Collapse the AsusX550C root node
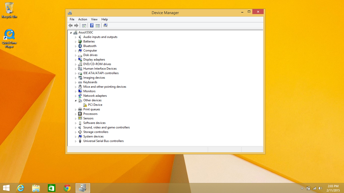344x193 pixels. pyautogui.click(x=71, y=33)
